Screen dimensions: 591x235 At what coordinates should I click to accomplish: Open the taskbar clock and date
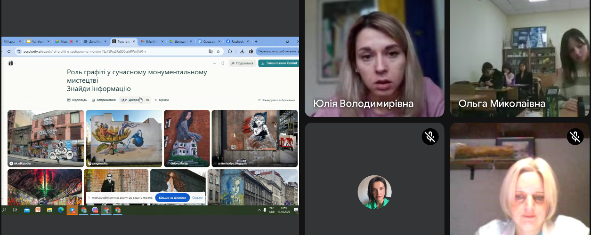284,210
